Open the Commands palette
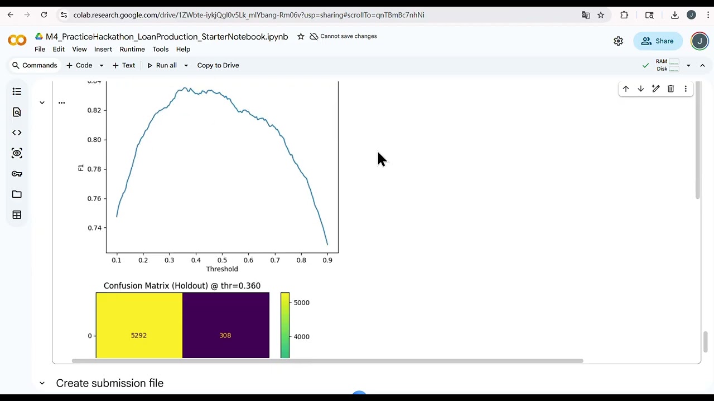 pos(35,65)
